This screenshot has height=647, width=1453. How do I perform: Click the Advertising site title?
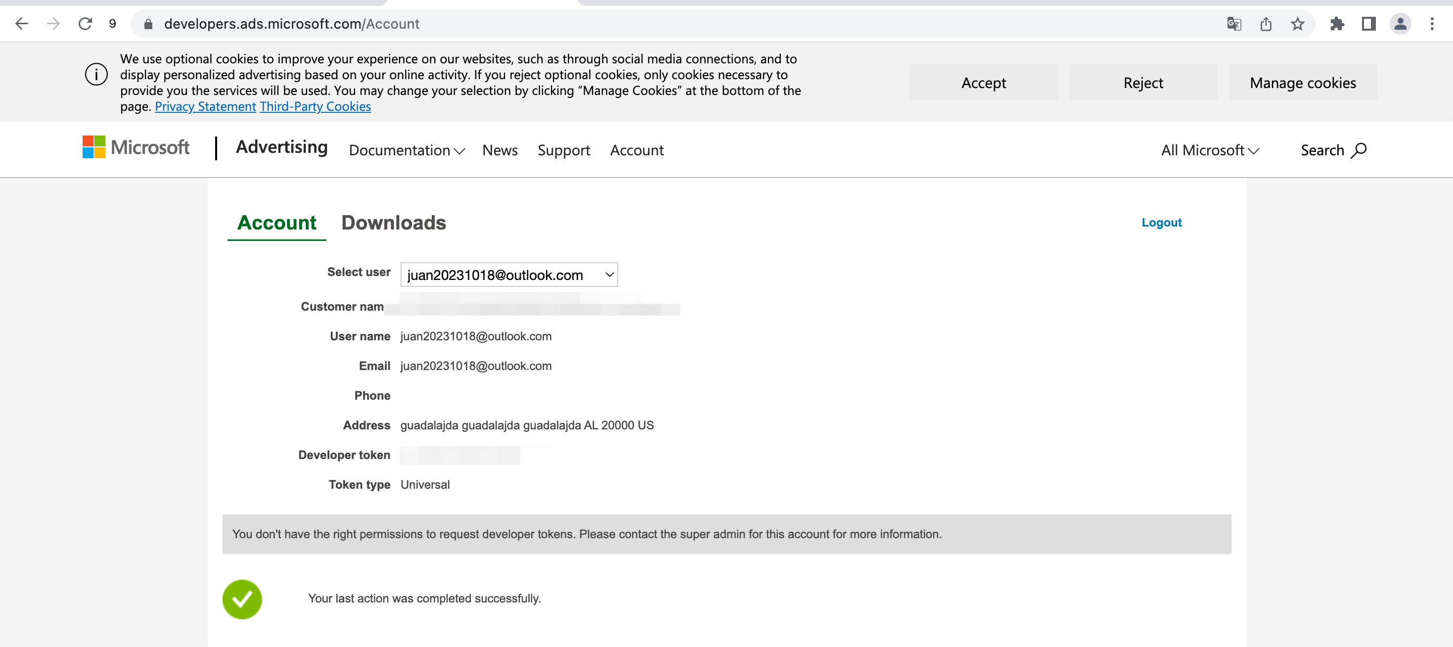tap(281, 147)
